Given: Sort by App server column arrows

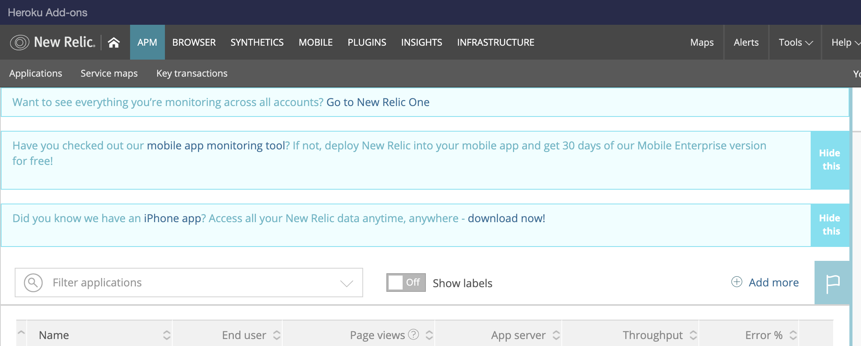Looking at the screenshot, I should [556, 335].
